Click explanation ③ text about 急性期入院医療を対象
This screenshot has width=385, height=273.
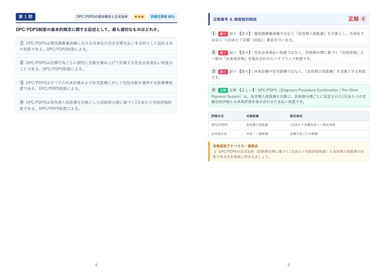pyautogui.click(x=288, y=74)
